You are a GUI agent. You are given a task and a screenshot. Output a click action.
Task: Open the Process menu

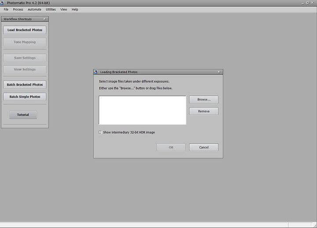18,10
